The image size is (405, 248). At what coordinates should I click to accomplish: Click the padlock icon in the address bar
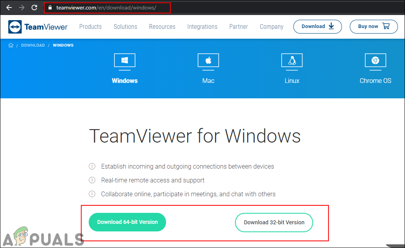pos(50,7)
